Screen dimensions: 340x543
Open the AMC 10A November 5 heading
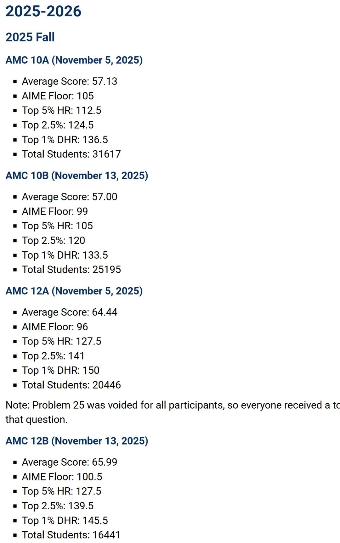[74, 60]
